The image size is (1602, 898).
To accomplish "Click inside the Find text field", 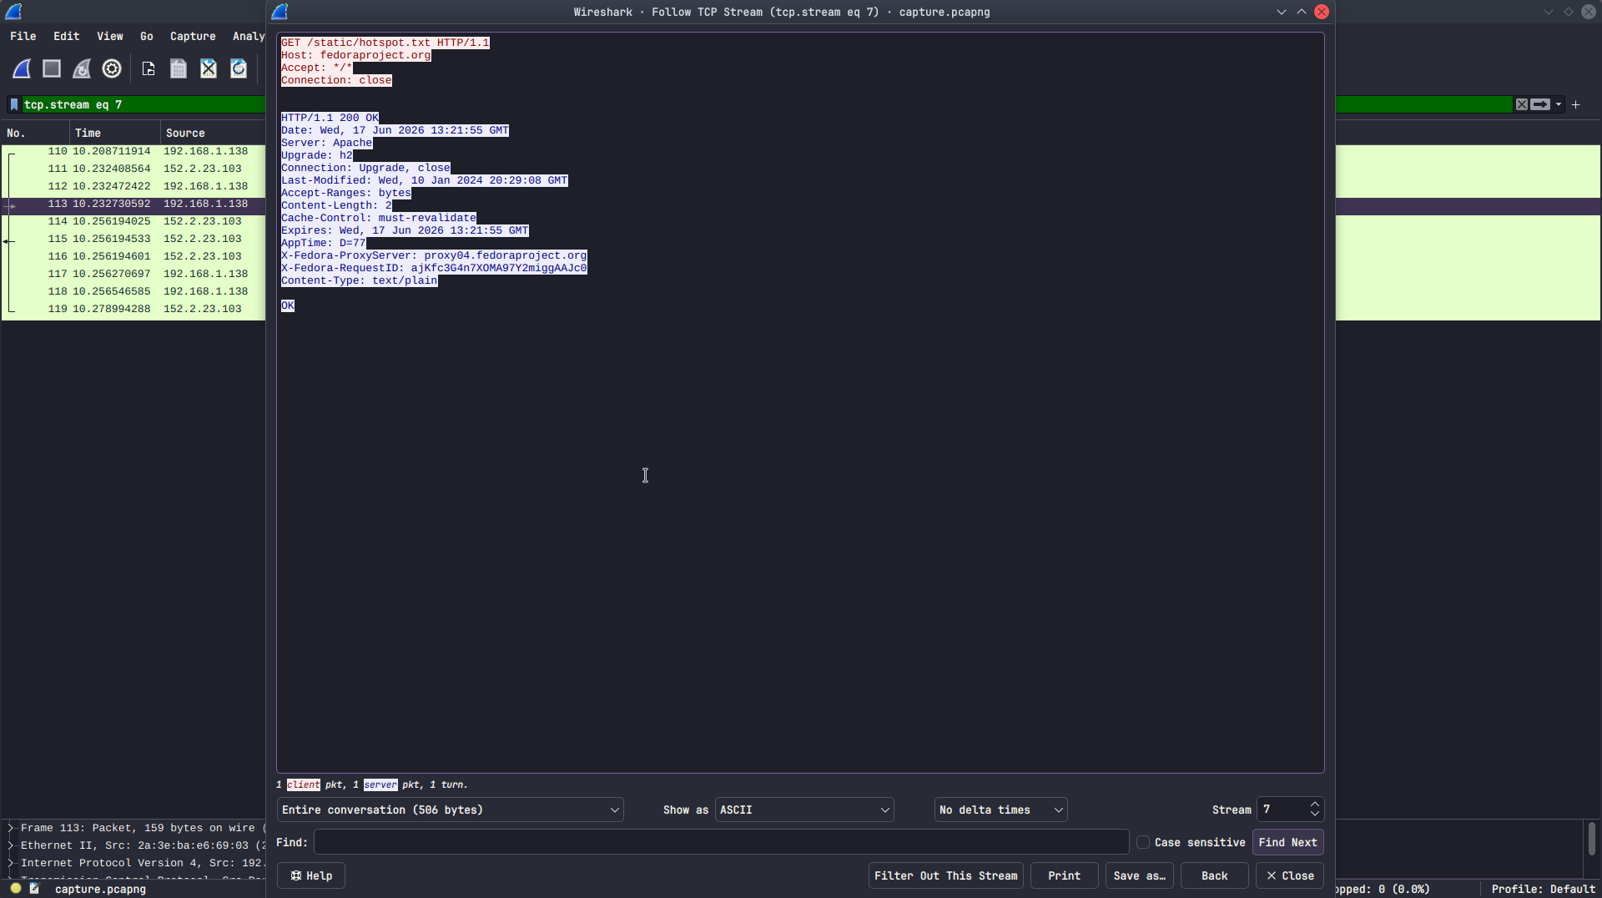I will (x=721, y=843).
